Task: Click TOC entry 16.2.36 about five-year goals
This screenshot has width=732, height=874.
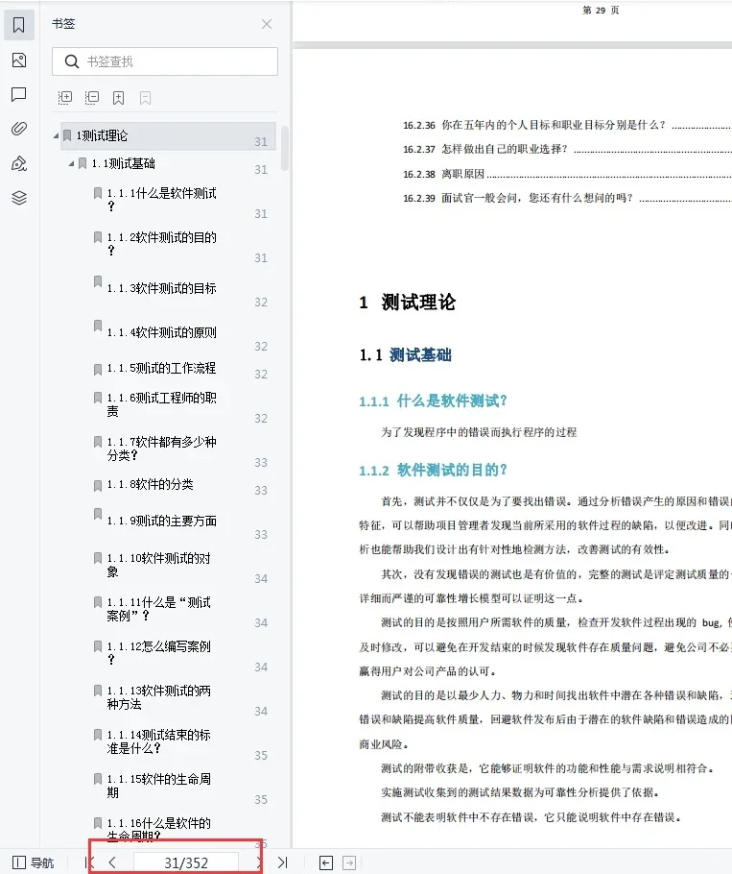Action: tap(533, 125)
